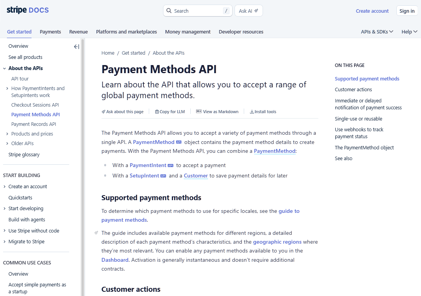Click the geographic regions link
The height and width of the screenshot is (296, 421).
click(277, 242)
